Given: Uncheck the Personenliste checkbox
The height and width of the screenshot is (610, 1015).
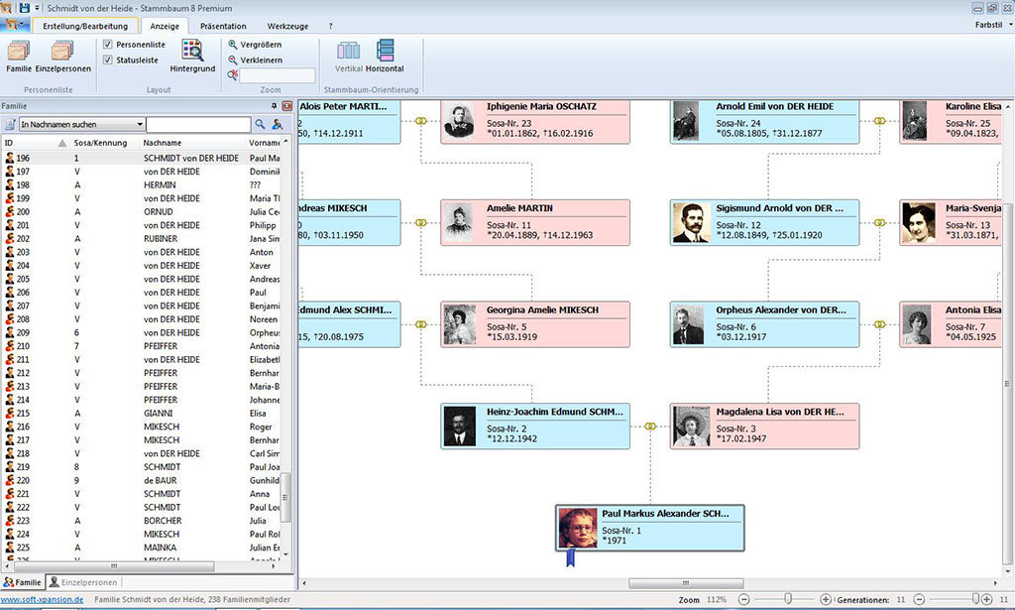Looking at the screenshot, I should pyautogui.click(x=108, y=45).
